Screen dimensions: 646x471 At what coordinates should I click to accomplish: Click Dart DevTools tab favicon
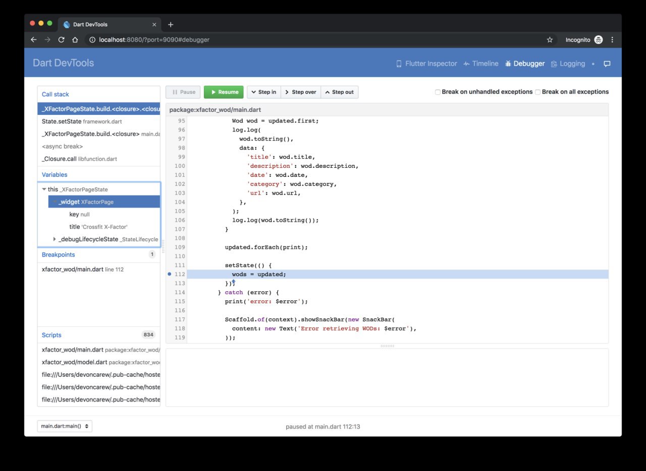pos(67,24)
